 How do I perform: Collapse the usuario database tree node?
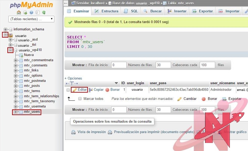(5, 35)
